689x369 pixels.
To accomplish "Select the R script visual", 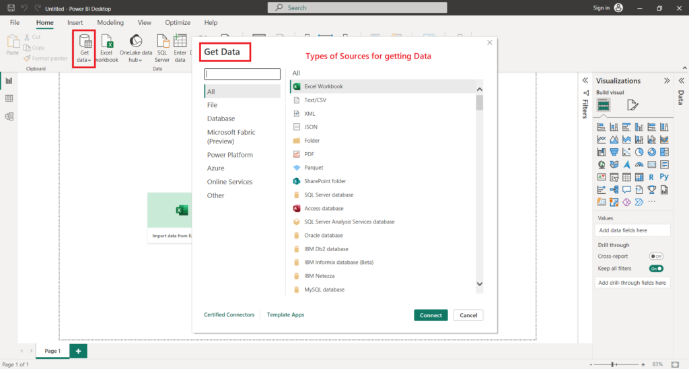I will [x=651, y=177].
